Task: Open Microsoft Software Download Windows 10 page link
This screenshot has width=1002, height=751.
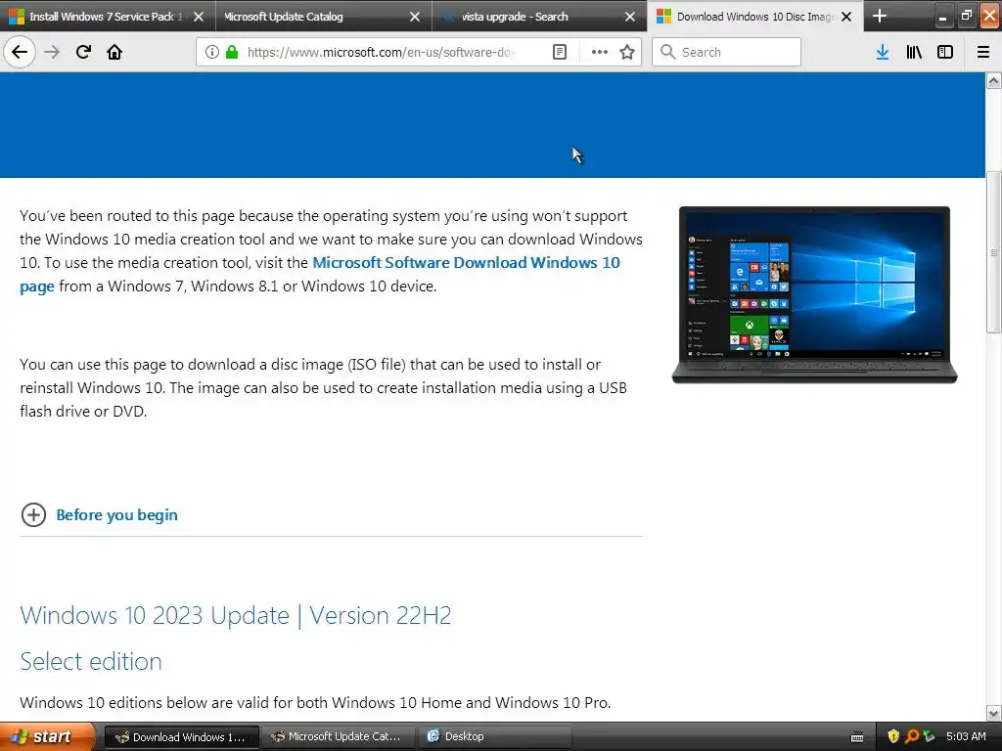Action: (x=466, y=262)
